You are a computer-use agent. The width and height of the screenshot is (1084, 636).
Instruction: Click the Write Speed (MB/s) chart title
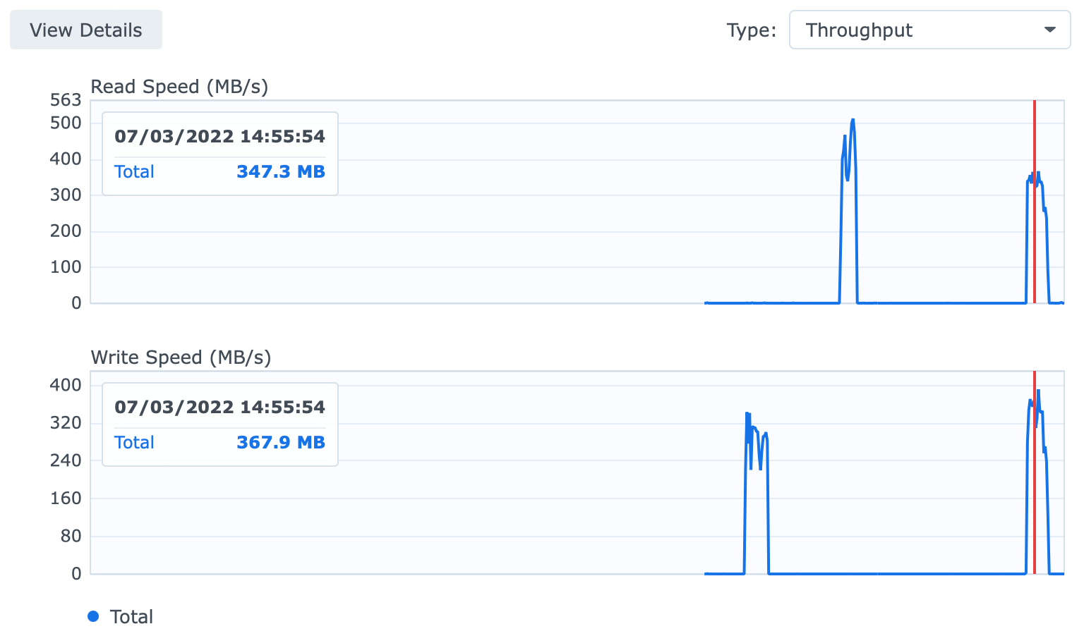pyautogui.click(x=181, y=357)
